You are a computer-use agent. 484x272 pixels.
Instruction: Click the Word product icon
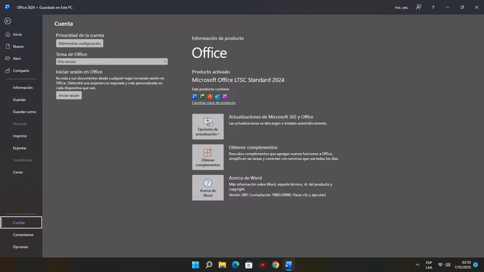click(x=195, y=97)
